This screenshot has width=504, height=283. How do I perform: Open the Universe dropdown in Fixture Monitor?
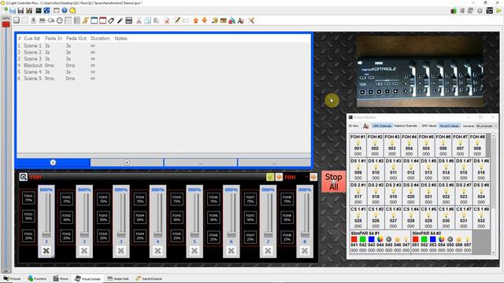point(487,126)
